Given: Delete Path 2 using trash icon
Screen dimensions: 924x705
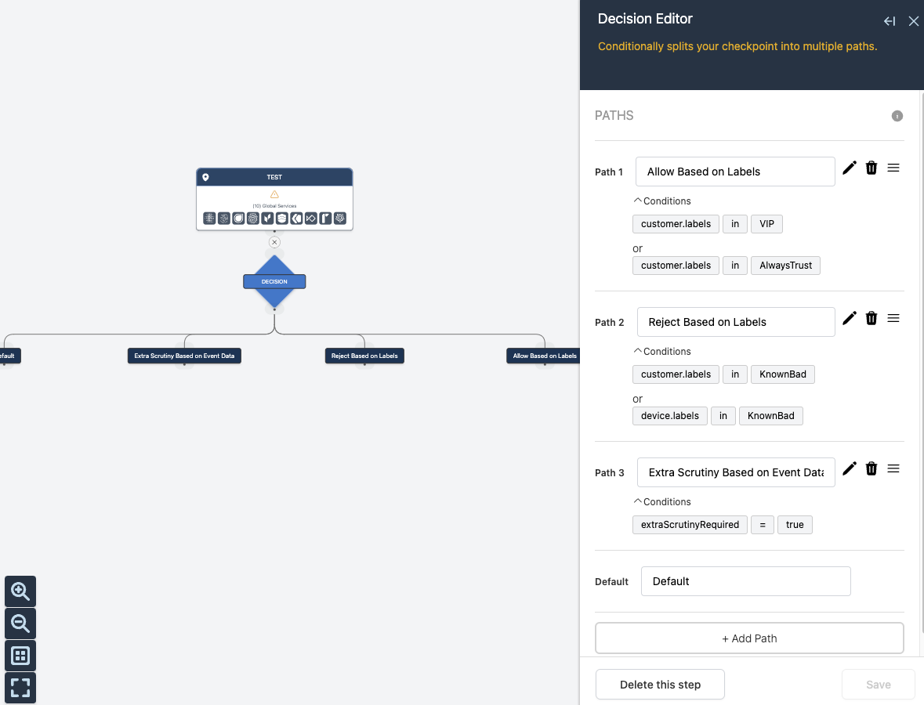Looking at the screenshot, I should coord(871,318).
